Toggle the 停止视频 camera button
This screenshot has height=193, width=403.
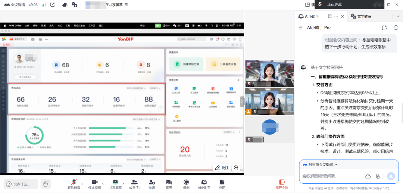click(x=94, y=182)
